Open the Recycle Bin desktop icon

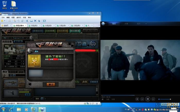[5, 5]
